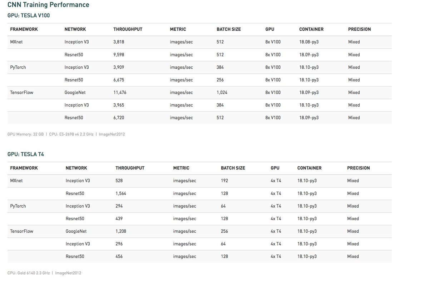The height and width of the screenshot is (282, 429).
Task: Click BATCH SIZE header in V100 table
Action: [x=228, y=29]
